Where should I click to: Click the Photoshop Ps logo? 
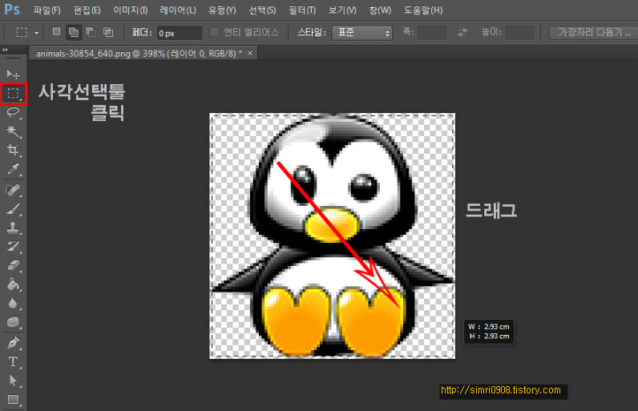(x=12, y=9)
